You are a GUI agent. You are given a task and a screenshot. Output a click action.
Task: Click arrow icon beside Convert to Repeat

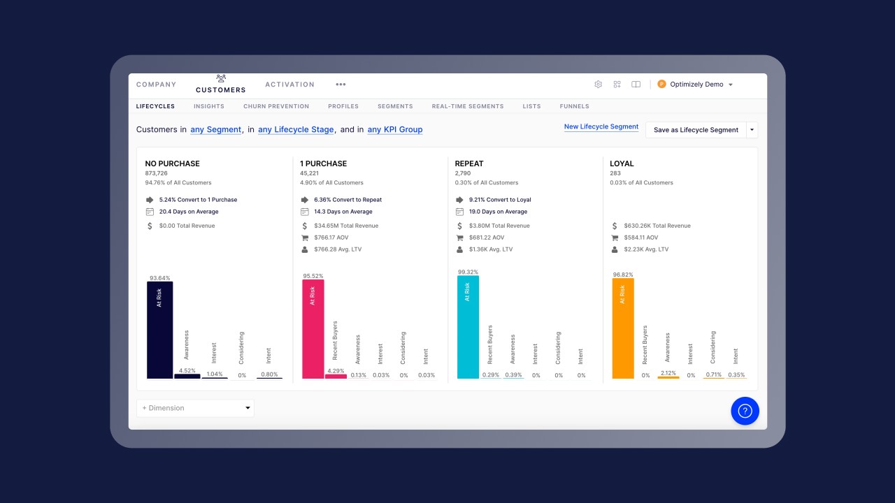point(304,200)
